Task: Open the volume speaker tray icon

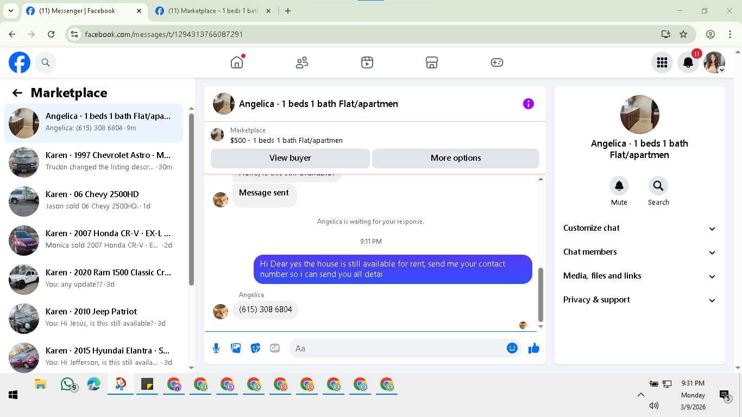Action: point(654,406)
